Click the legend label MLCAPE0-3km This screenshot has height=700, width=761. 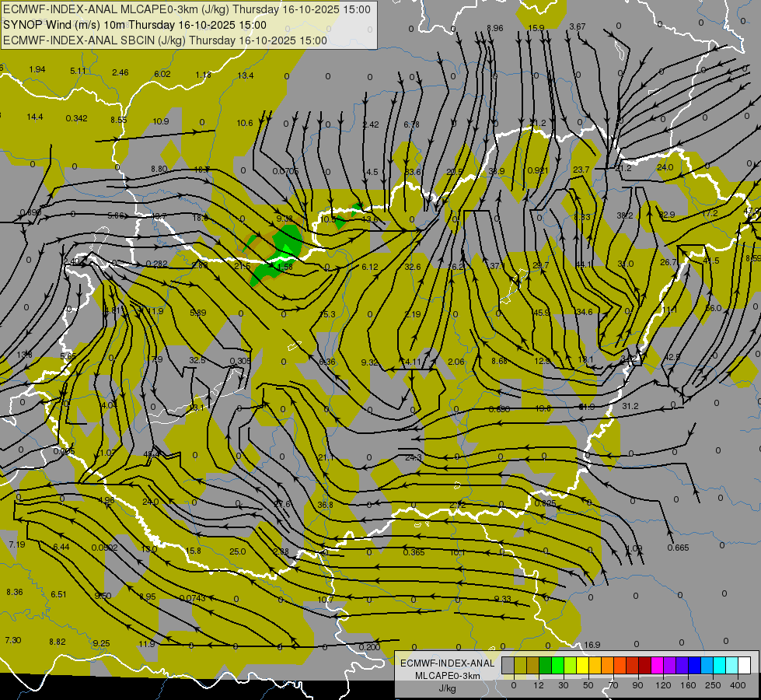(x=447, y=676)
